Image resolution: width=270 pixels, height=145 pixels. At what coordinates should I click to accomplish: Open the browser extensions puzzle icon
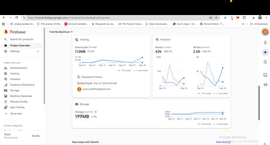click(x=244, y=17)
